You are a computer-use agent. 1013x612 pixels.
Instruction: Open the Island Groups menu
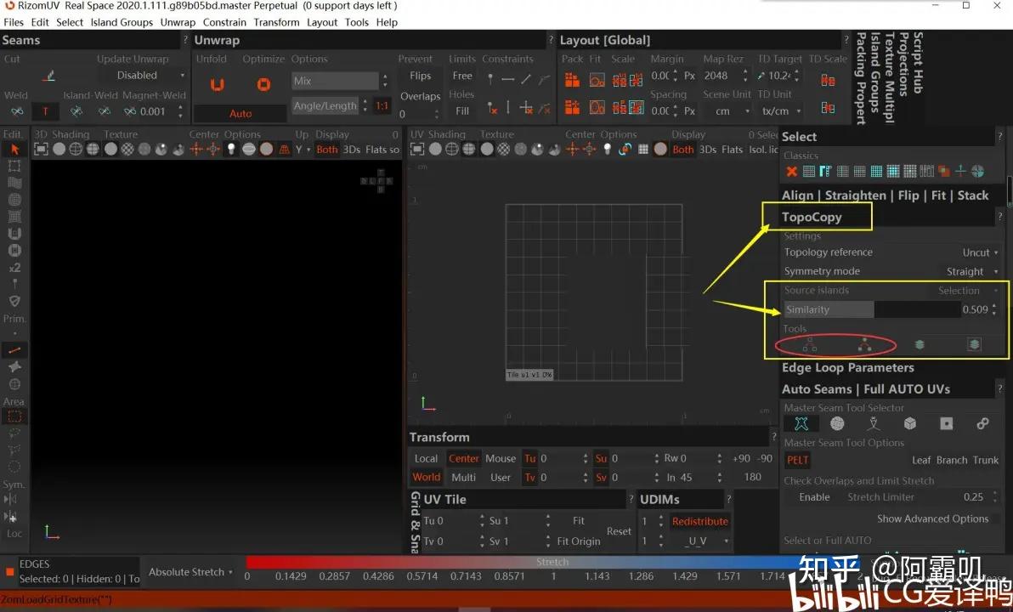pyautogui.click(x=122, y=22)
